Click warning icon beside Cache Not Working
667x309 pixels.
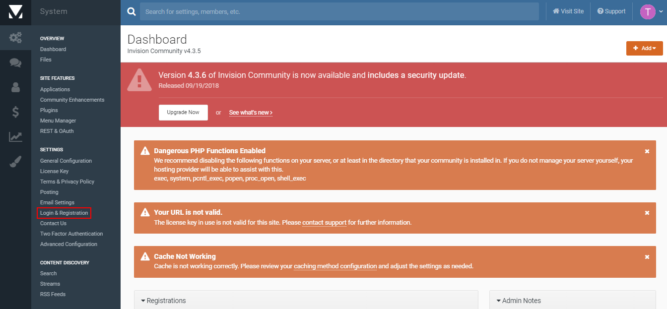pyautogui.click(x=145, y=256)
